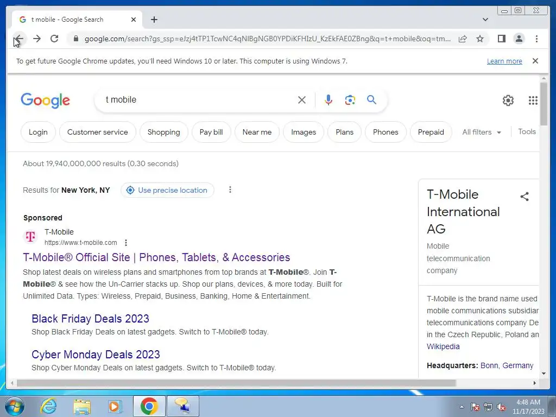Open location options three-dot menu

pyautogui.click(x=230, y=189)
